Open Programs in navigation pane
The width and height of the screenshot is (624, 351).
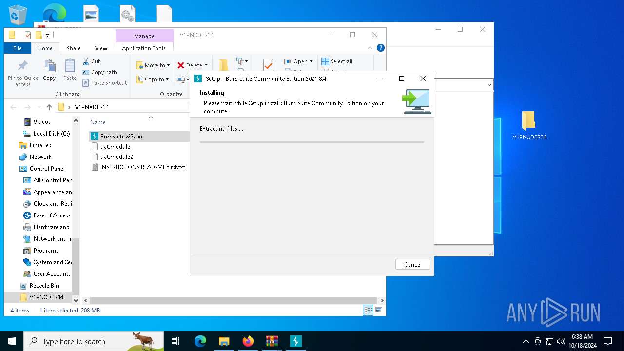pyautogui.click(x=46, y=251)
